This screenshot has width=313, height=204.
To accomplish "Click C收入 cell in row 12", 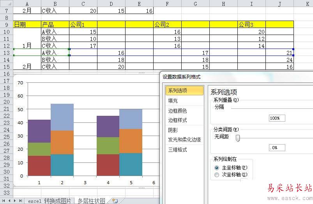I will [x=55, y=45].
